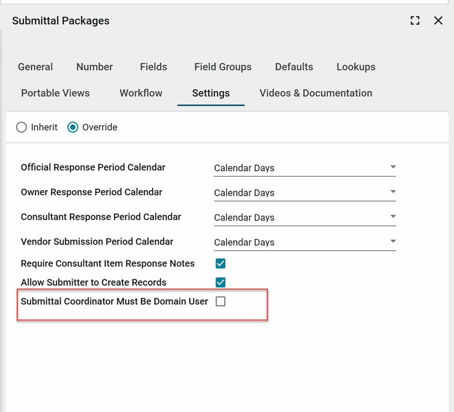The height and width of the screenshot is (412, 454).
Task: Switch to the General tab
Action: 35,67
